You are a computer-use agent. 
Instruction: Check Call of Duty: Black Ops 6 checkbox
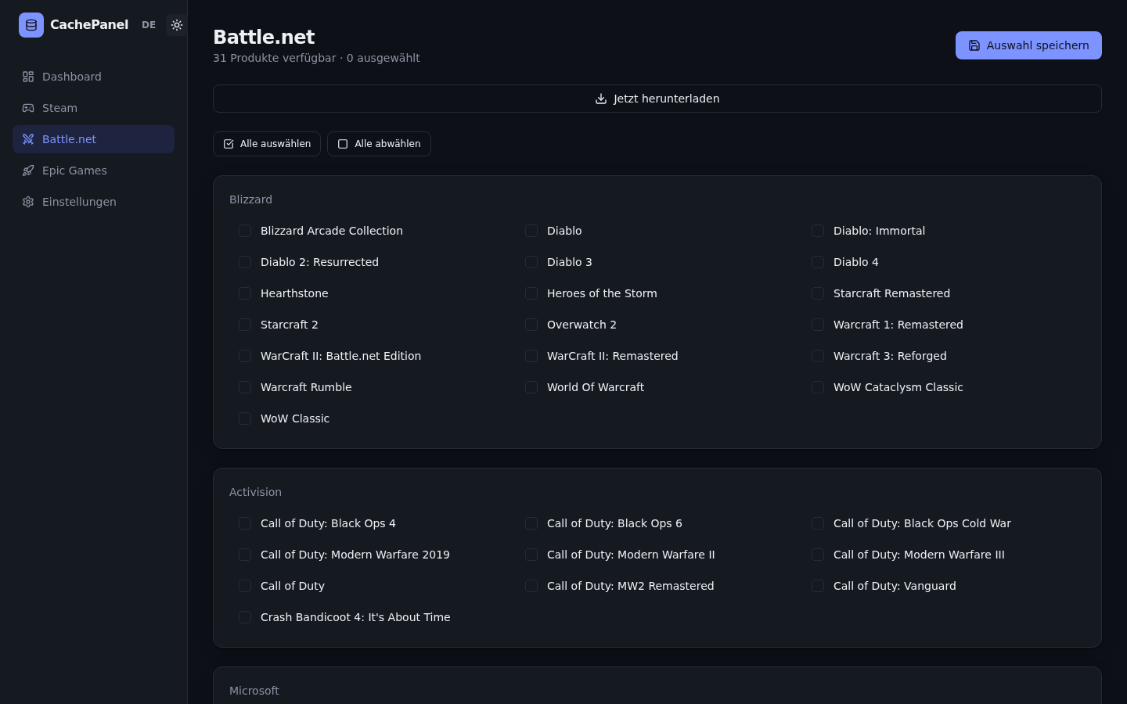[x=531, y=523]
